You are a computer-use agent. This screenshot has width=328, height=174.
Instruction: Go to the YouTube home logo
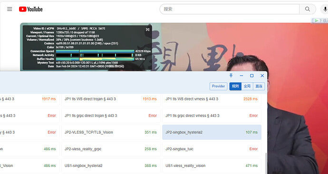31,9
